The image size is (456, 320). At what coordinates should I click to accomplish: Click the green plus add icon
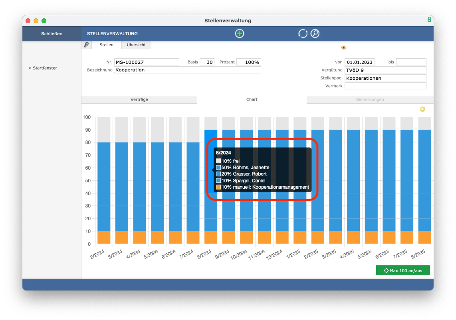[239, 34]
